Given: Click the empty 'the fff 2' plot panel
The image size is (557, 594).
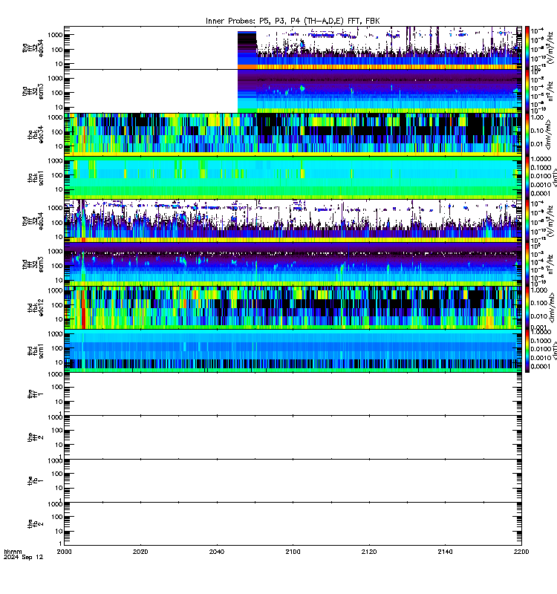Looking at the screenshot, I should pyautogui.click(x=293, y=437).
